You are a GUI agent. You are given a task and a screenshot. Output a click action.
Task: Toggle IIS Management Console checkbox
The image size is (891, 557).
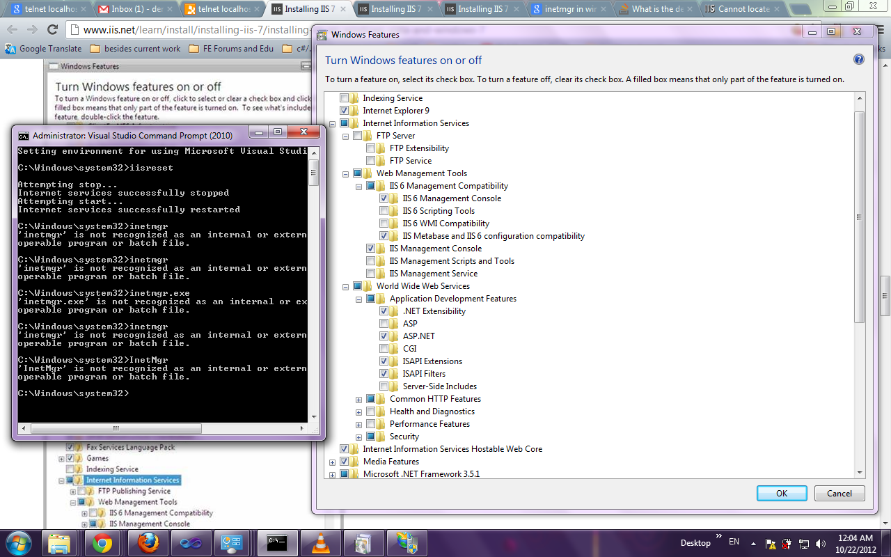[x=371, y=249]
